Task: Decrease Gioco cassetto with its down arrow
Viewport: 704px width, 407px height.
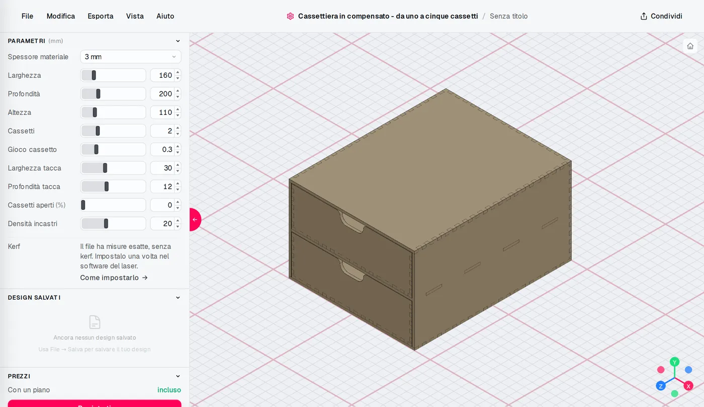Action: point(178,153)
